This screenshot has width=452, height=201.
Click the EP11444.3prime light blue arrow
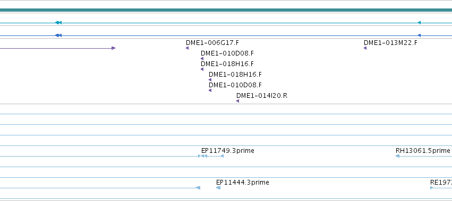point(218,188)
